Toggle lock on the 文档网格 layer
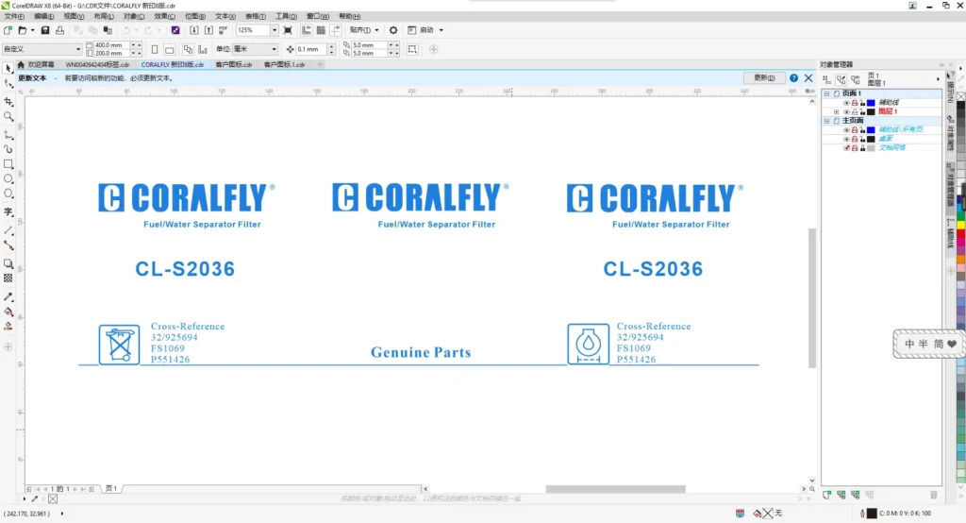966x523 pixels. click(x=862, y=148)
